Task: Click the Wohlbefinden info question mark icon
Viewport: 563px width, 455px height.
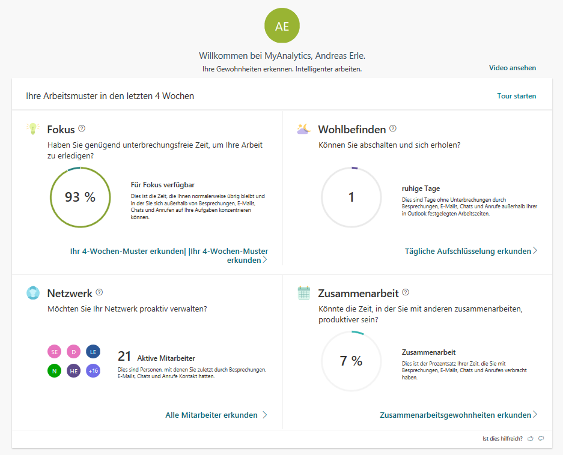Action: point(393,128)
